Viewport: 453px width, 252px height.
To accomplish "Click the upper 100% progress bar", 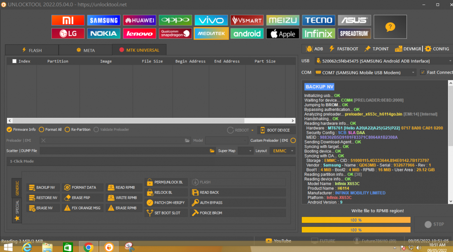I will pyautogui.click(x=356, y=220).
